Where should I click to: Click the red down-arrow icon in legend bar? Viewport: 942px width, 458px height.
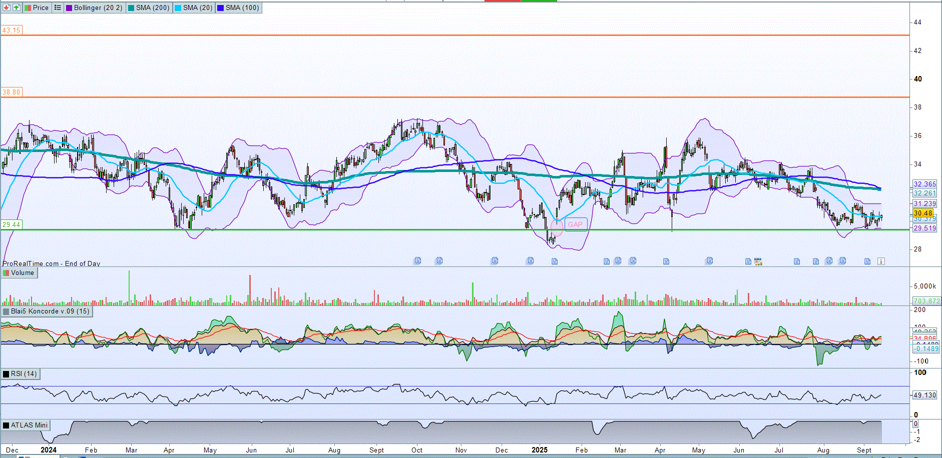7,7
